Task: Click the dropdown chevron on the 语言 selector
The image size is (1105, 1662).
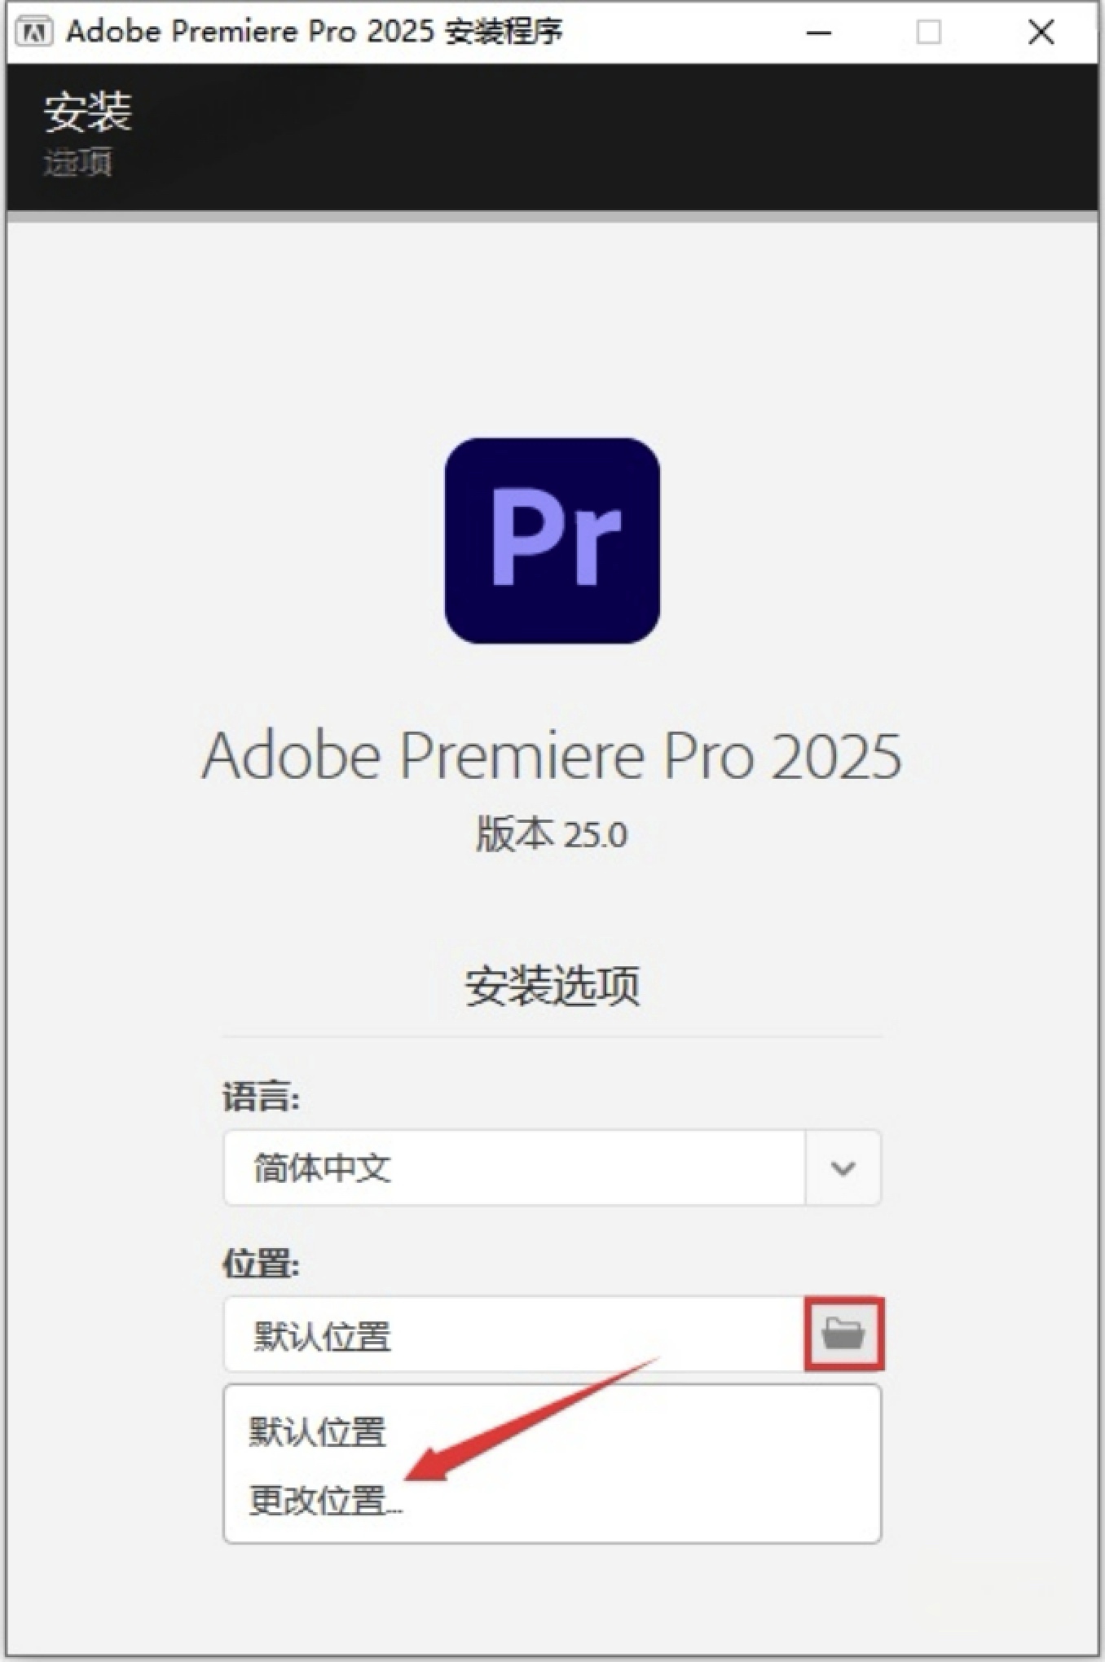Action: (843, 1168)
